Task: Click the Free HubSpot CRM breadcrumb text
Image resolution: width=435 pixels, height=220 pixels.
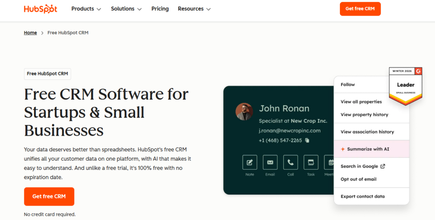Action: (x=68, y=33)
